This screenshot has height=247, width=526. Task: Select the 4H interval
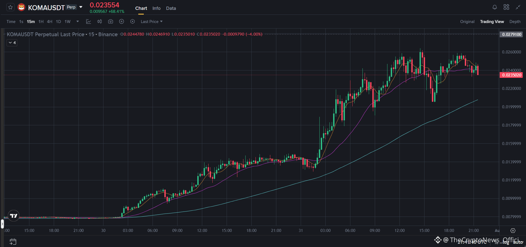click(50, 22)
